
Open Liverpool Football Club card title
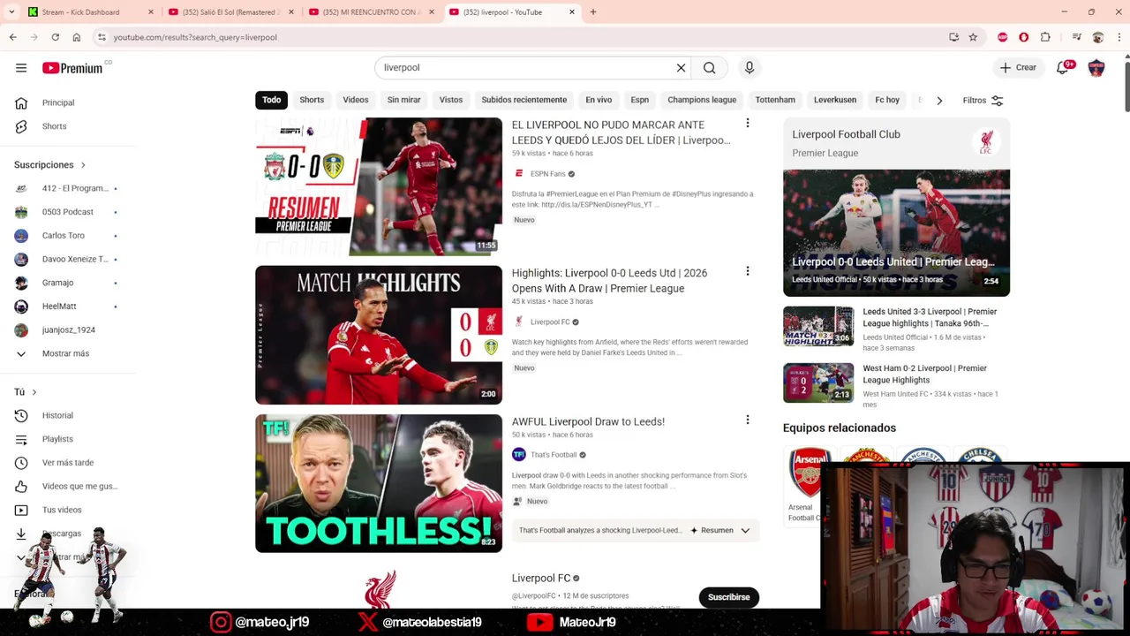(846, 134)
